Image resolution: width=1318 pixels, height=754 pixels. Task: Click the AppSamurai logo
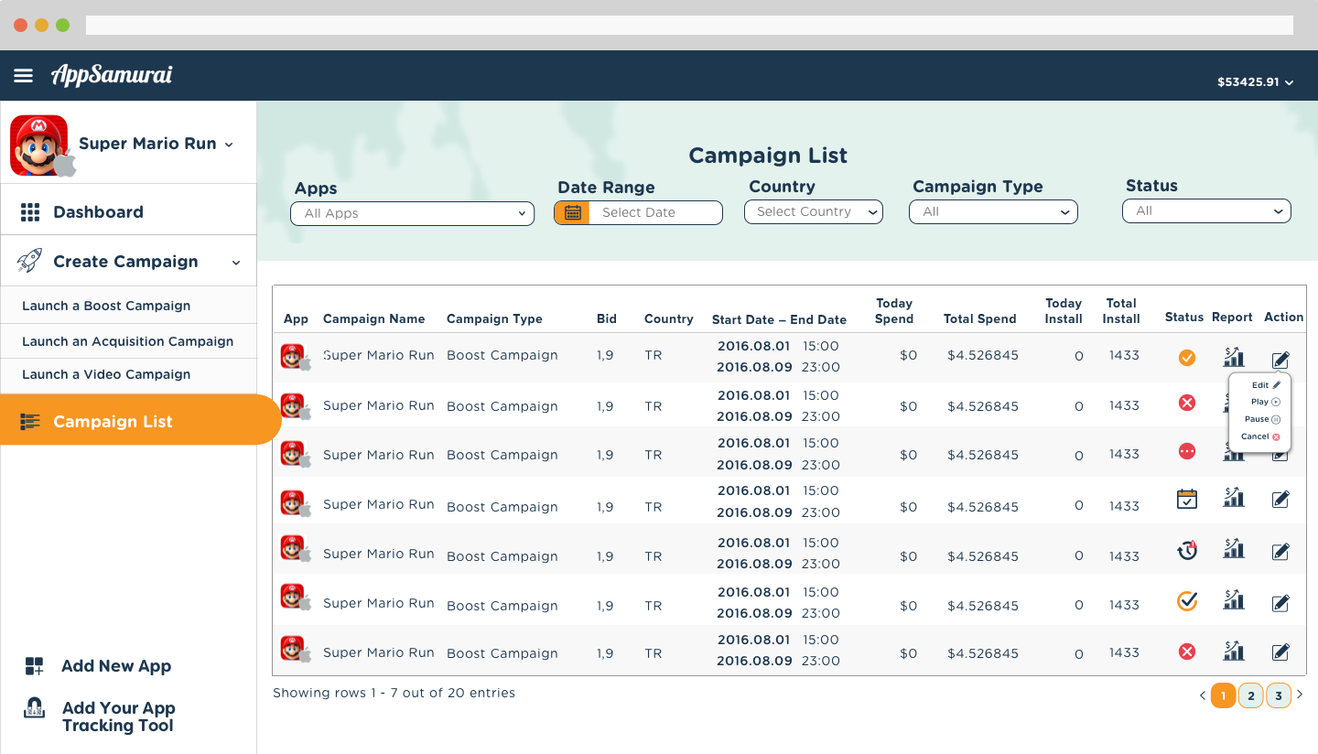(x=112, y=75)
